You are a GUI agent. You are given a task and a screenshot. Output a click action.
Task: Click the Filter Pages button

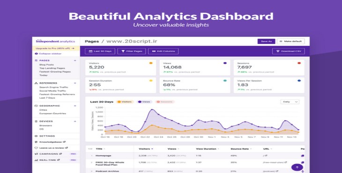[x=132, y=51]
